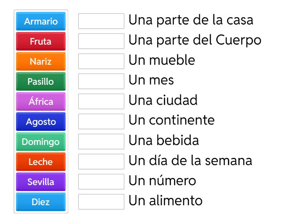Choose the purple Sevilla word tile

(x=41, y=182)
